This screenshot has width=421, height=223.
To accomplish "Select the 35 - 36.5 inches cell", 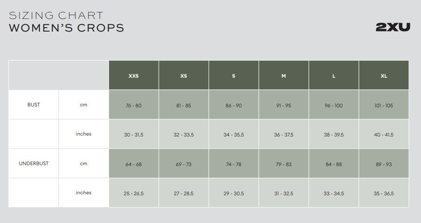I will pos(384,193).
